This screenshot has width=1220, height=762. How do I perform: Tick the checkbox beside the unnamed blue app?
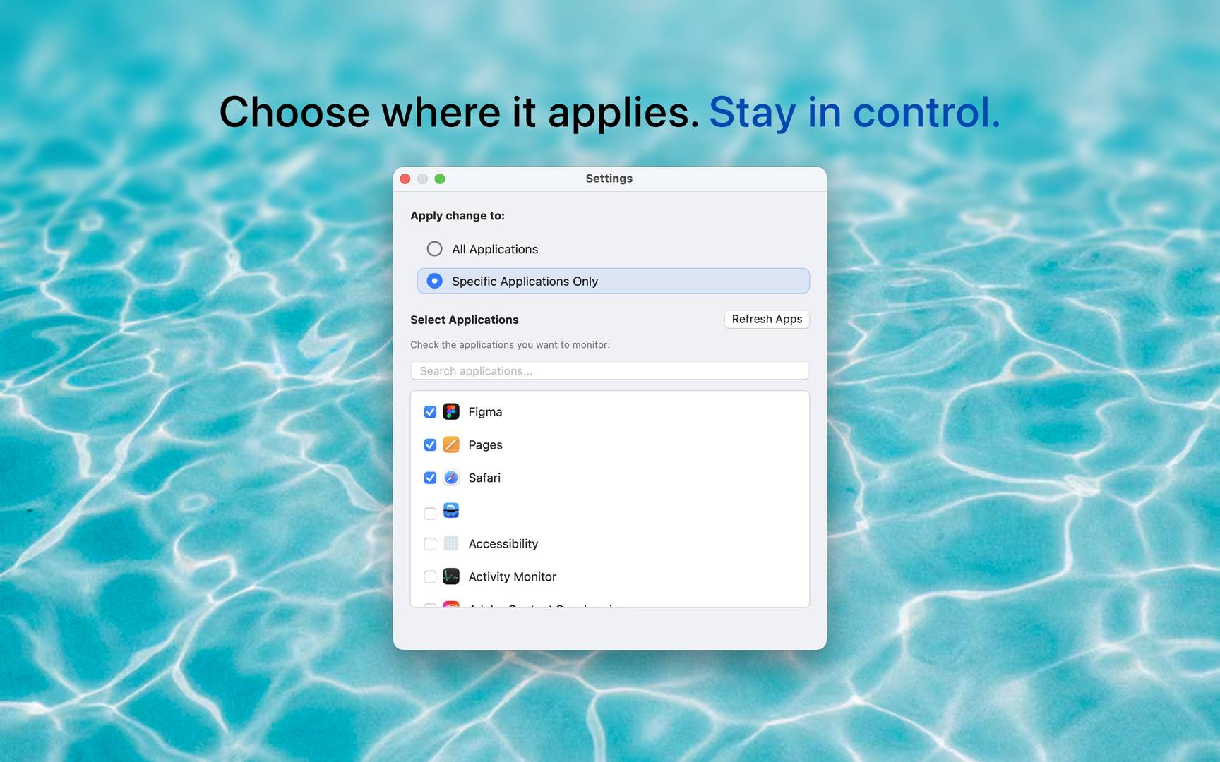coord(430,513)
